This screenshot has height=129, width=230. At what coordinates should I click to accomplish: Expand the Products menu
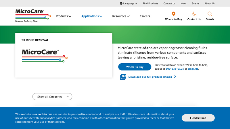[x=63, y=16]
